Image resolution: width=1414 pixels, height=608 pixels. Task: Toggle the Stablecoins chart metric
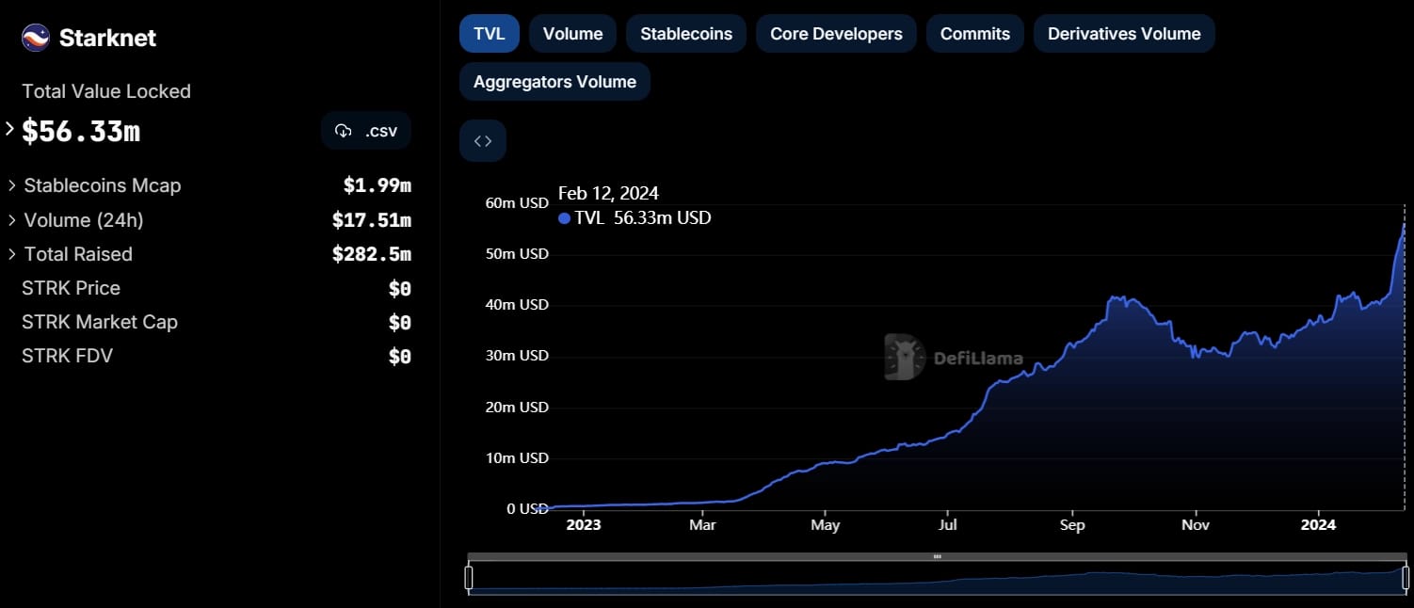[x=685, y=34]
